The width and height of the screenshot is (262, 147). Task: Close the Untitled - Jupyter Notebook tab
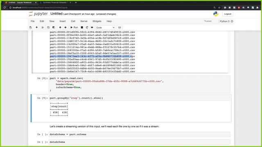pos(36,3)
